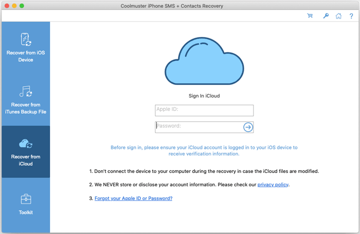Focus the Apple ID input field
Image resolution: width=360 pixels, height=234 pixels.
click(204, 110)
